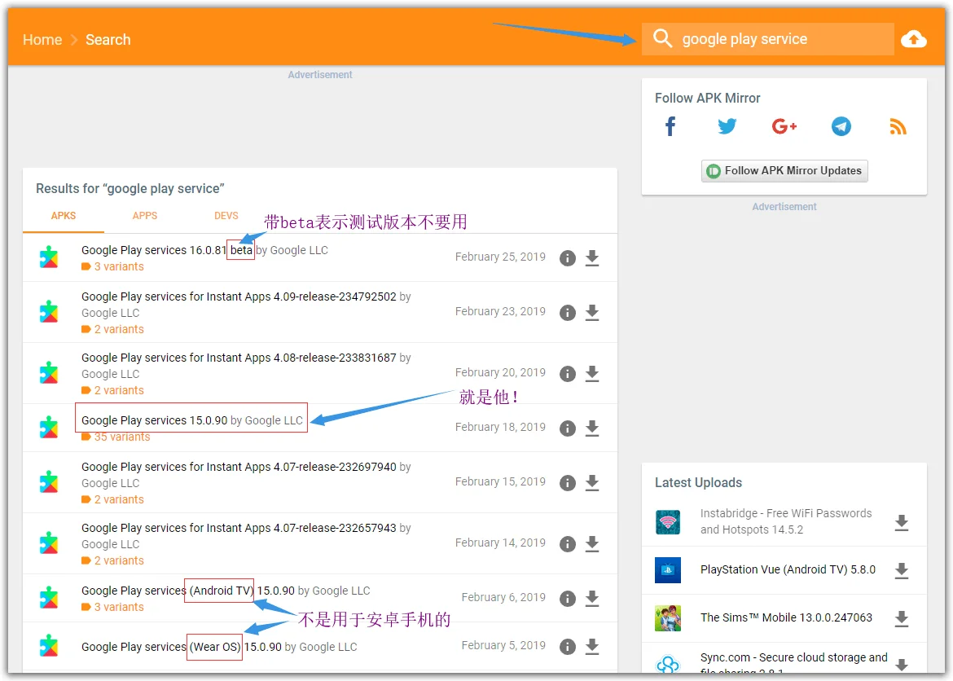Download The Sims Mobile 13.0.0.247063
The image size is (953, 681).
click(902, 618)
